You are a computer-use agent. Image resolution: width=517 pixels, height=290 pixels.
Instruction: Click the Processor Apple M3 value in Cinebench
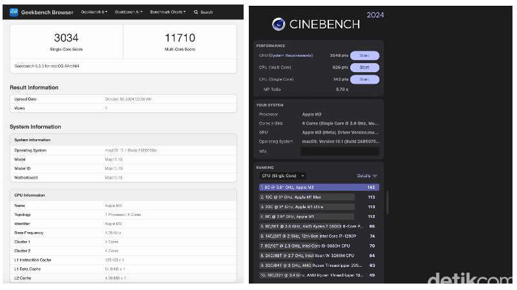(311, 115)
